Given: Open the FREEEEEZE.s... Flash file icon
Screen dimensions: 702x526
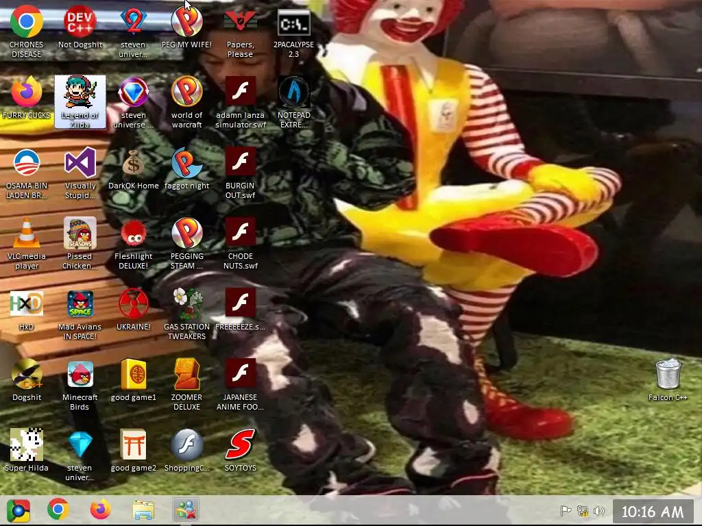Looking at the screenshot, I should point(240,303).
